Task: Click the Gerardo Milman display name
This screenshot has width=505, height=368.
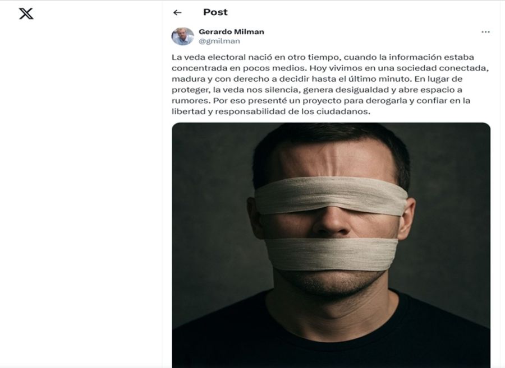Action: click(x=231, y=31)
